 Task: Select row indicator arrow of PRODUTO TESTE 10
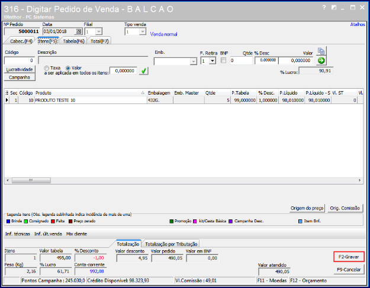click(7, 100)
